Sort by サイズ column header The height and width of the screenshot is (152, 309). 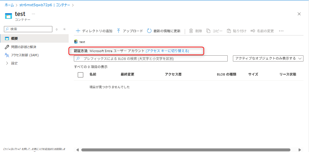[x=253, y=74]
